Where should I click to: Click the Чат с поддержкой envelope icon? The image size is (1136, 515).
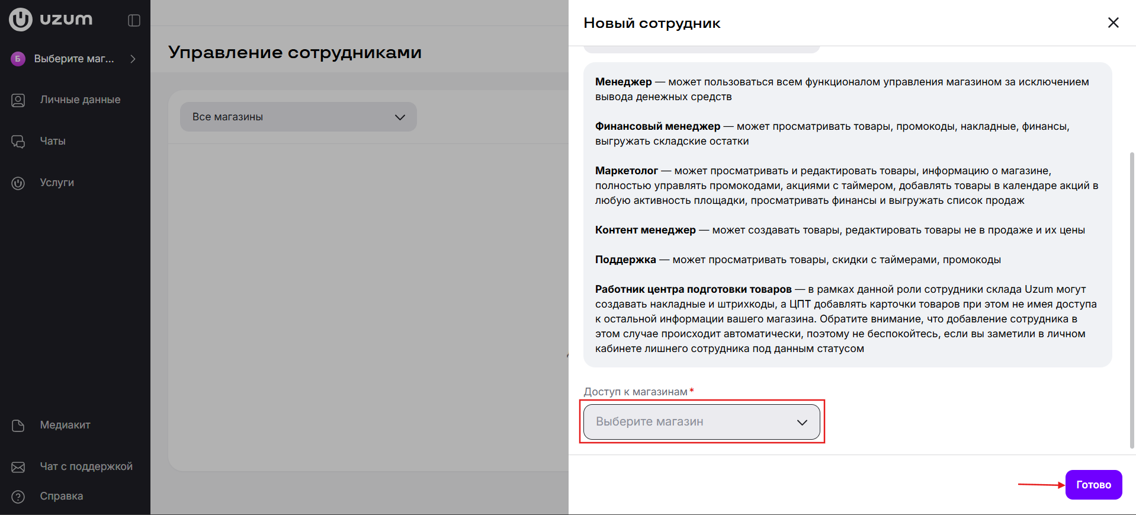tap(18, 467)
